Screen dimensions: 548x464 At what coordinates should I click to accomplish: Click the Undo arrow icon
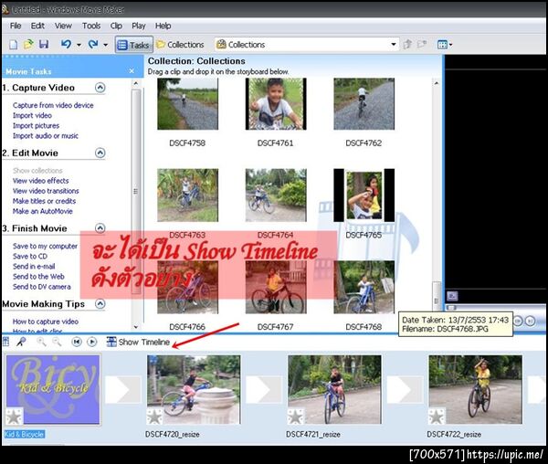(x=66, y=45)
